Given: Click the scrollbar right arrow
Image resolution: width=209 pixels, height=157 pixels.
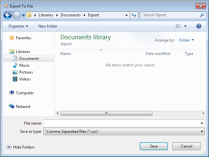Looking at the screenshot, I should [203, 113].
